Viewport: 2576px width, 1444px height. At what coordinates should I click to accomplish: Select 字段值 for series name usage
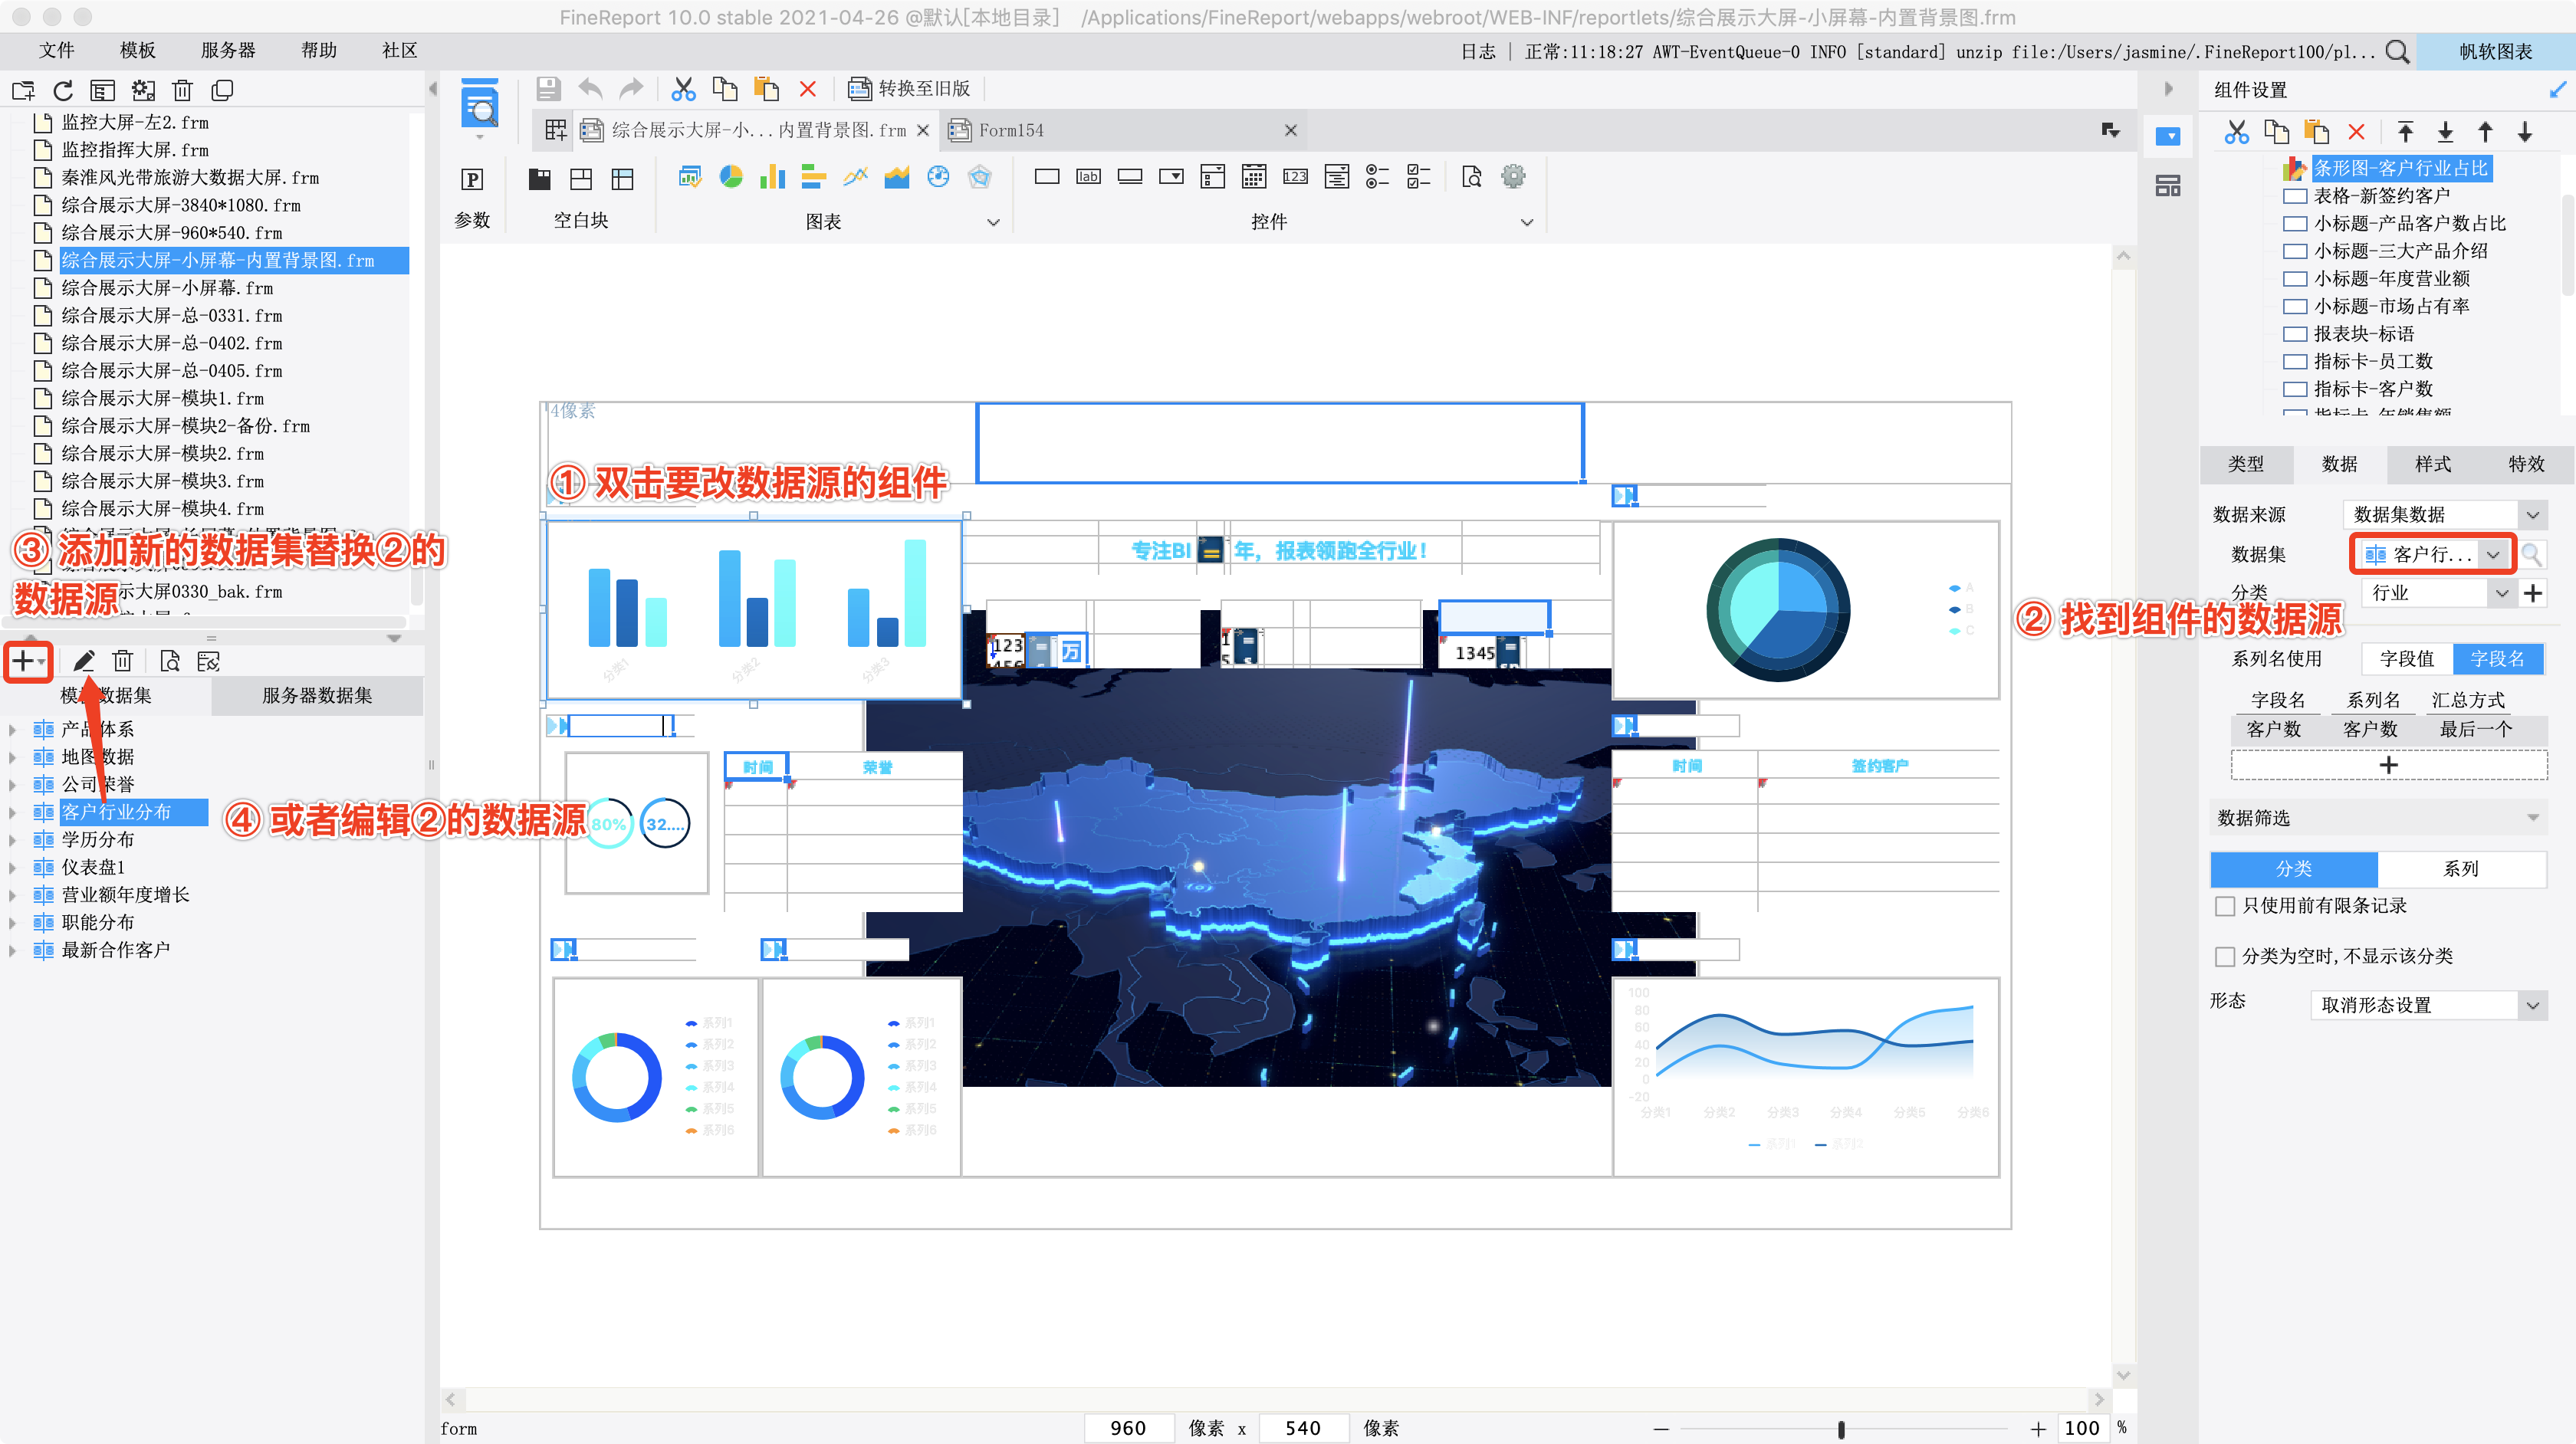tap(2406, 659)
